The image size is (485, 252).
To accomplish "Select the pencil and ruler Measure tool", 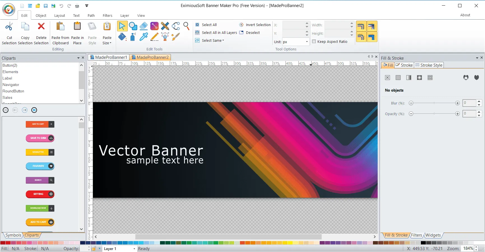I will pyautogui.click(x=165, y=26).
